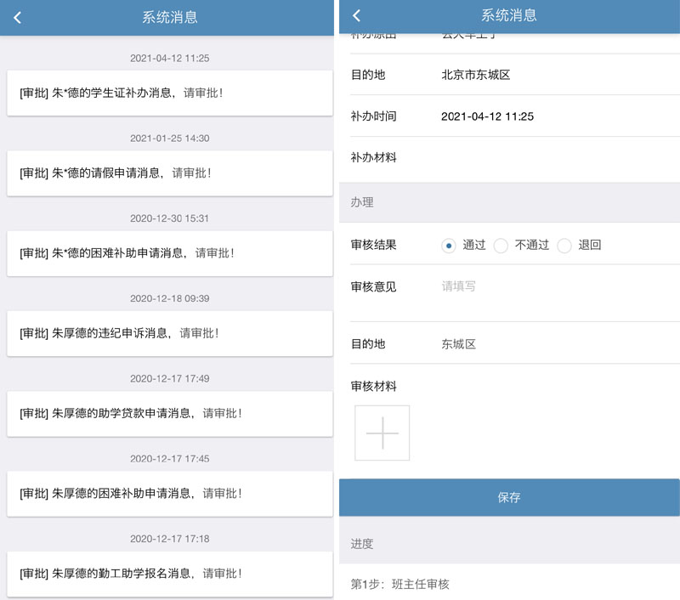This screenshot has height=600, width=680.
Task: Click 补办时间 value 2021-04-12 11:25
Action: click(487, 116)
